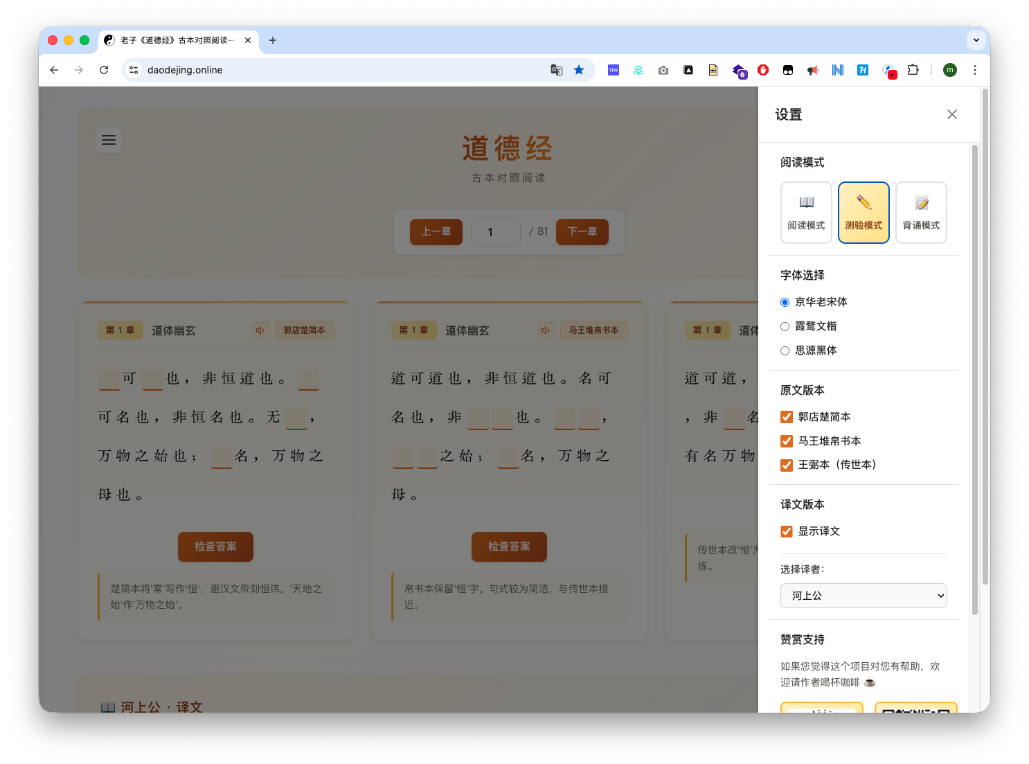Play audio for the 郭店楚简本 chapter

tap(260, 330)
